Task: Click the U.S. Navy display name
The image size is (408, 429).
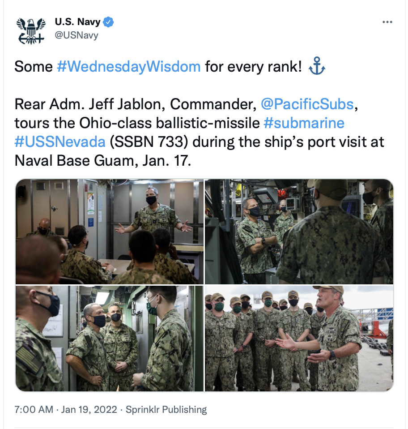Action: 77,21
